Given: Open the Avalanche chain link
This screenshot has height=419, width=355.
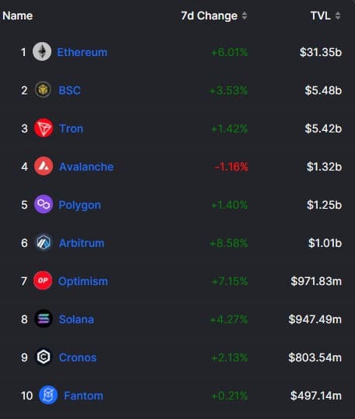Looking at the screenshot, I should pos(86,167).
